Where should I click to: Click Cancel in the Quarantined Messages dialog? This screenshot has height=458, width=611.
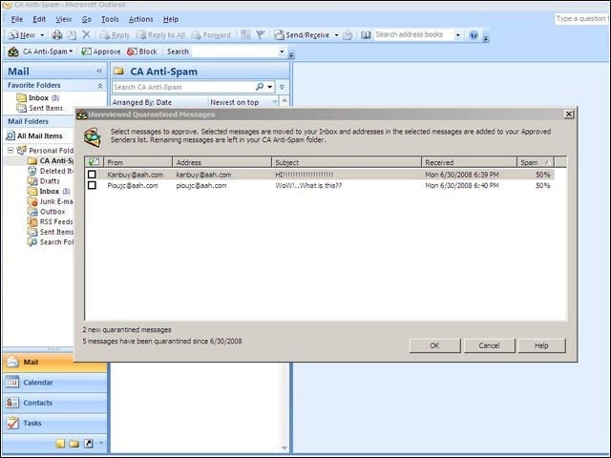point(489,345)
